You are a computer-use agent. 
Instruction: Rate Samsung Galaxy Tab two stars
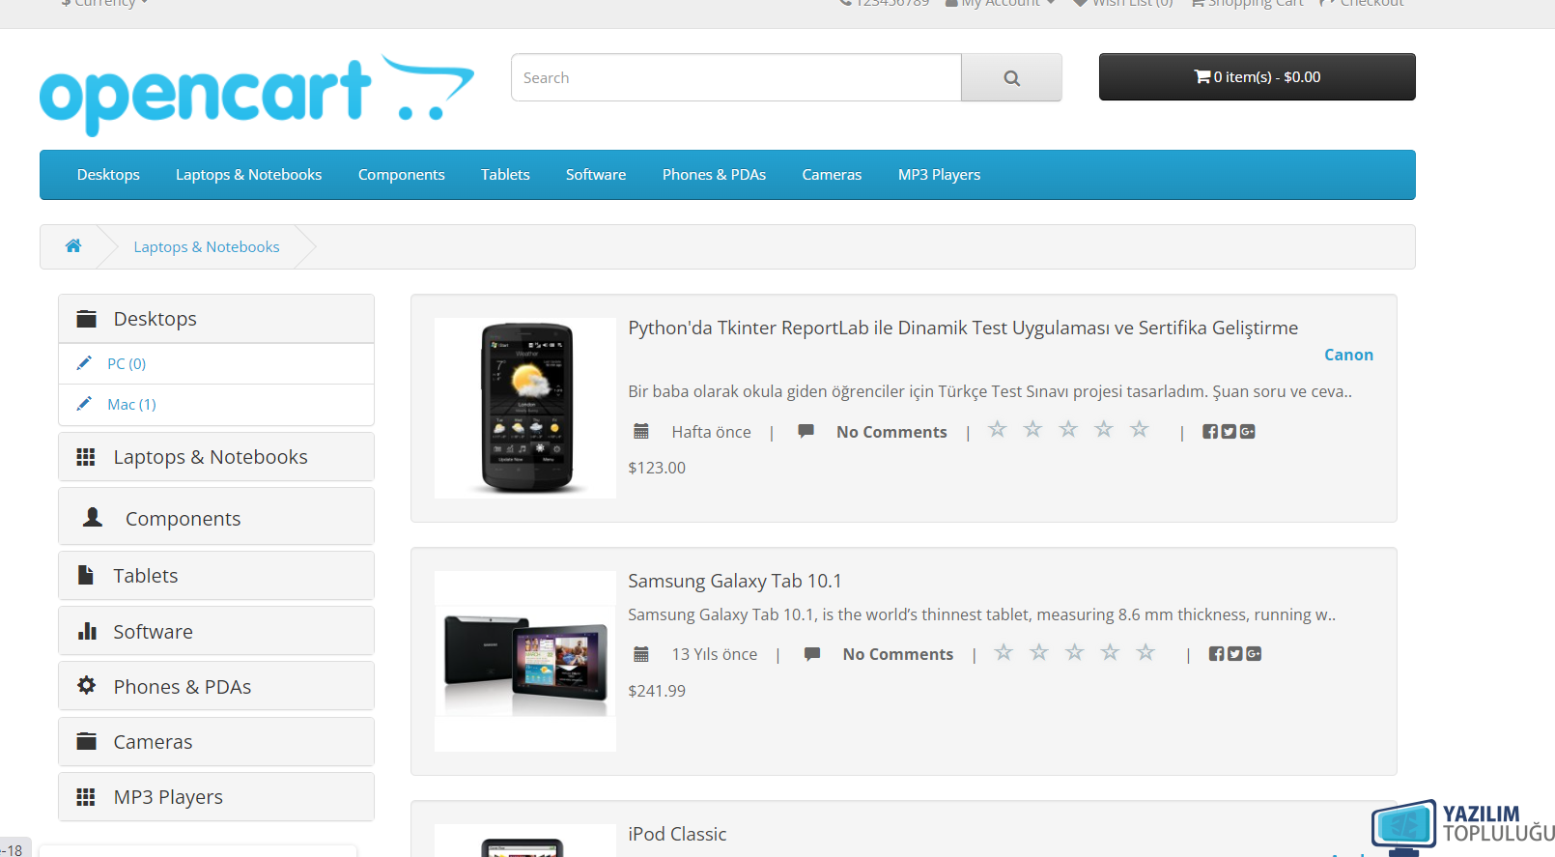point(1039,652)
